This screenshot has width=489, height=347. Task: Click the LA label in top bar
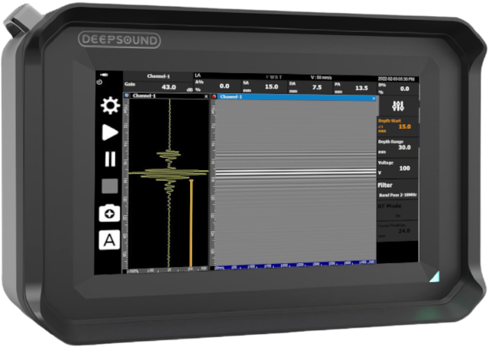point(198,76)
